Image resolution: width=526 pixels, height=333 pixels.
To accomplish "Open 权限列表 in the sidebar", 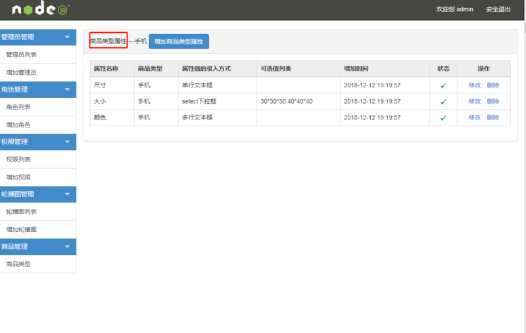I will 38,159.
